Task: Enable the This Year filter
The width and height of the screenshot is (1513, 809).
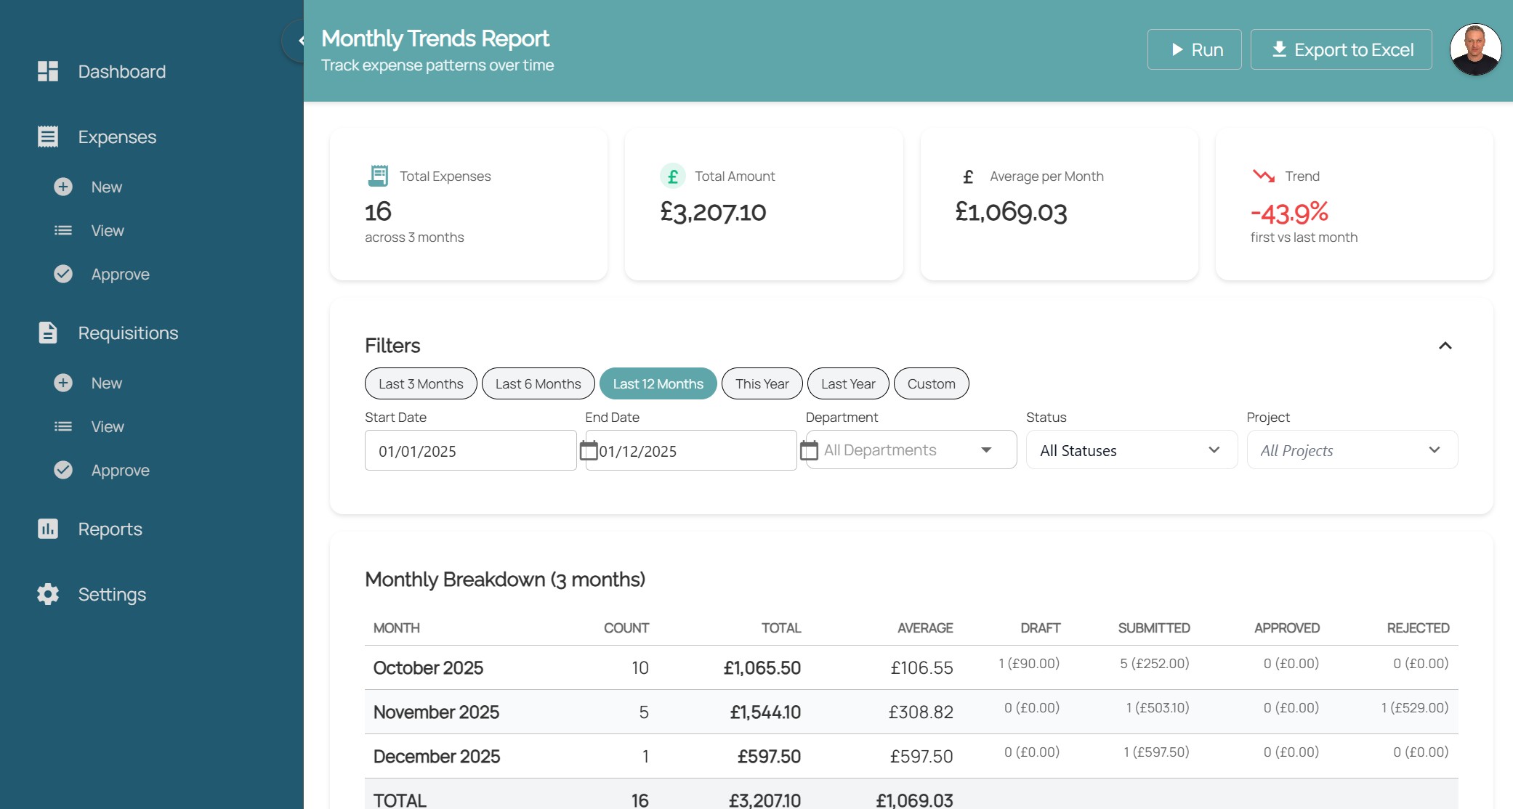Action: (761, 383)
